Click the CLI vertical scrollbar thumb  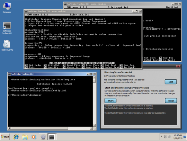coord(94,81)
